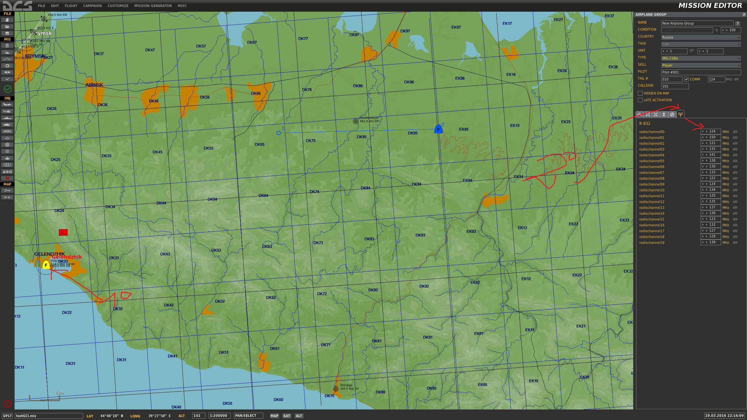Open the route waypoints tab
This screenshot has width=747, height=420.
(x=639, y=114)
